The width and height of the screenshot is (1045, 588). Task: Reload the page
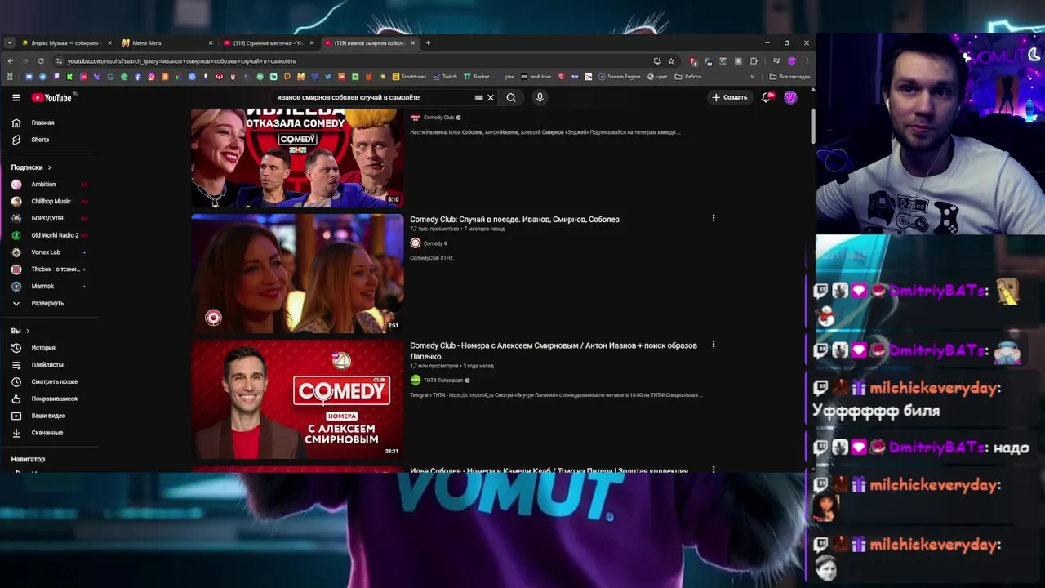click(42, 61)
